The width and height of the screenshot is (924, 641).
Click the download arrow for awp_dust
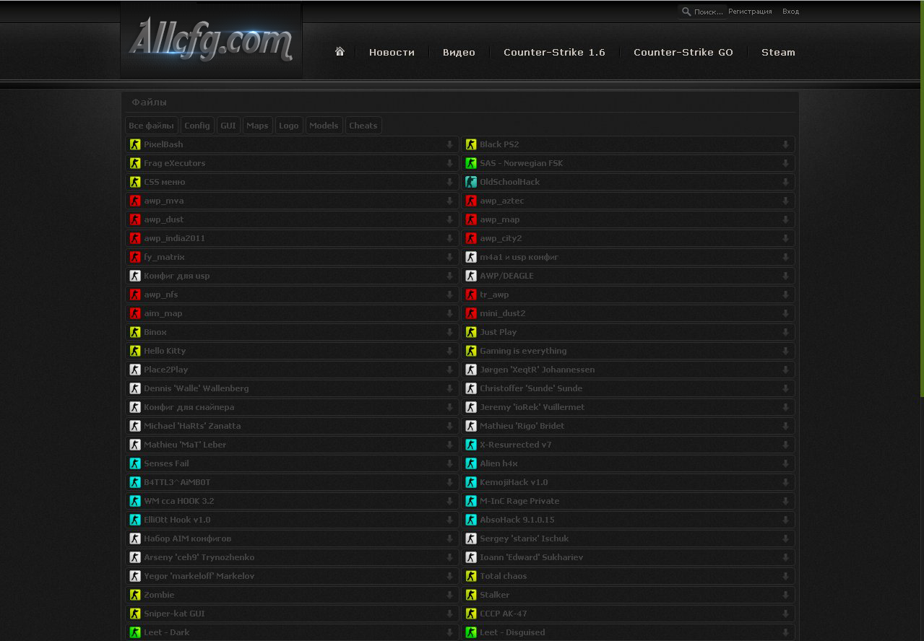pyautogui.click(x=449, y=219)
